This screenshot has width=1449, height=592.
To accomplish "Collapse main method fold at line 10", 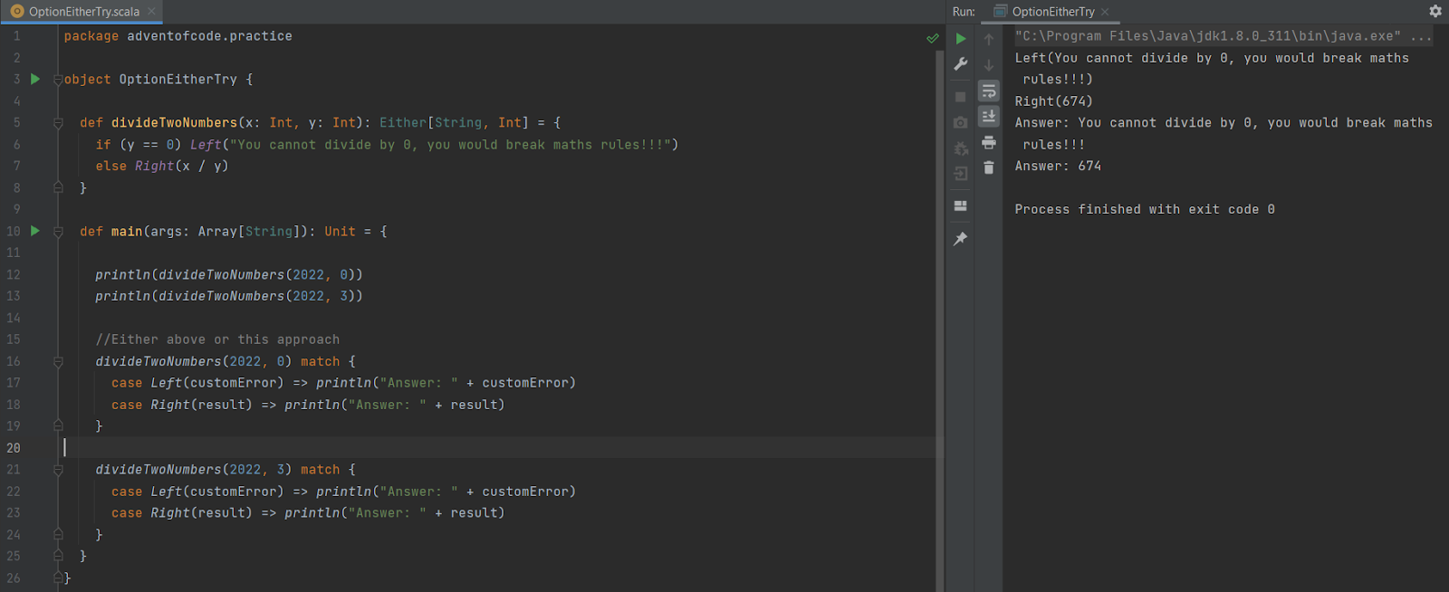I will [58, 232].
